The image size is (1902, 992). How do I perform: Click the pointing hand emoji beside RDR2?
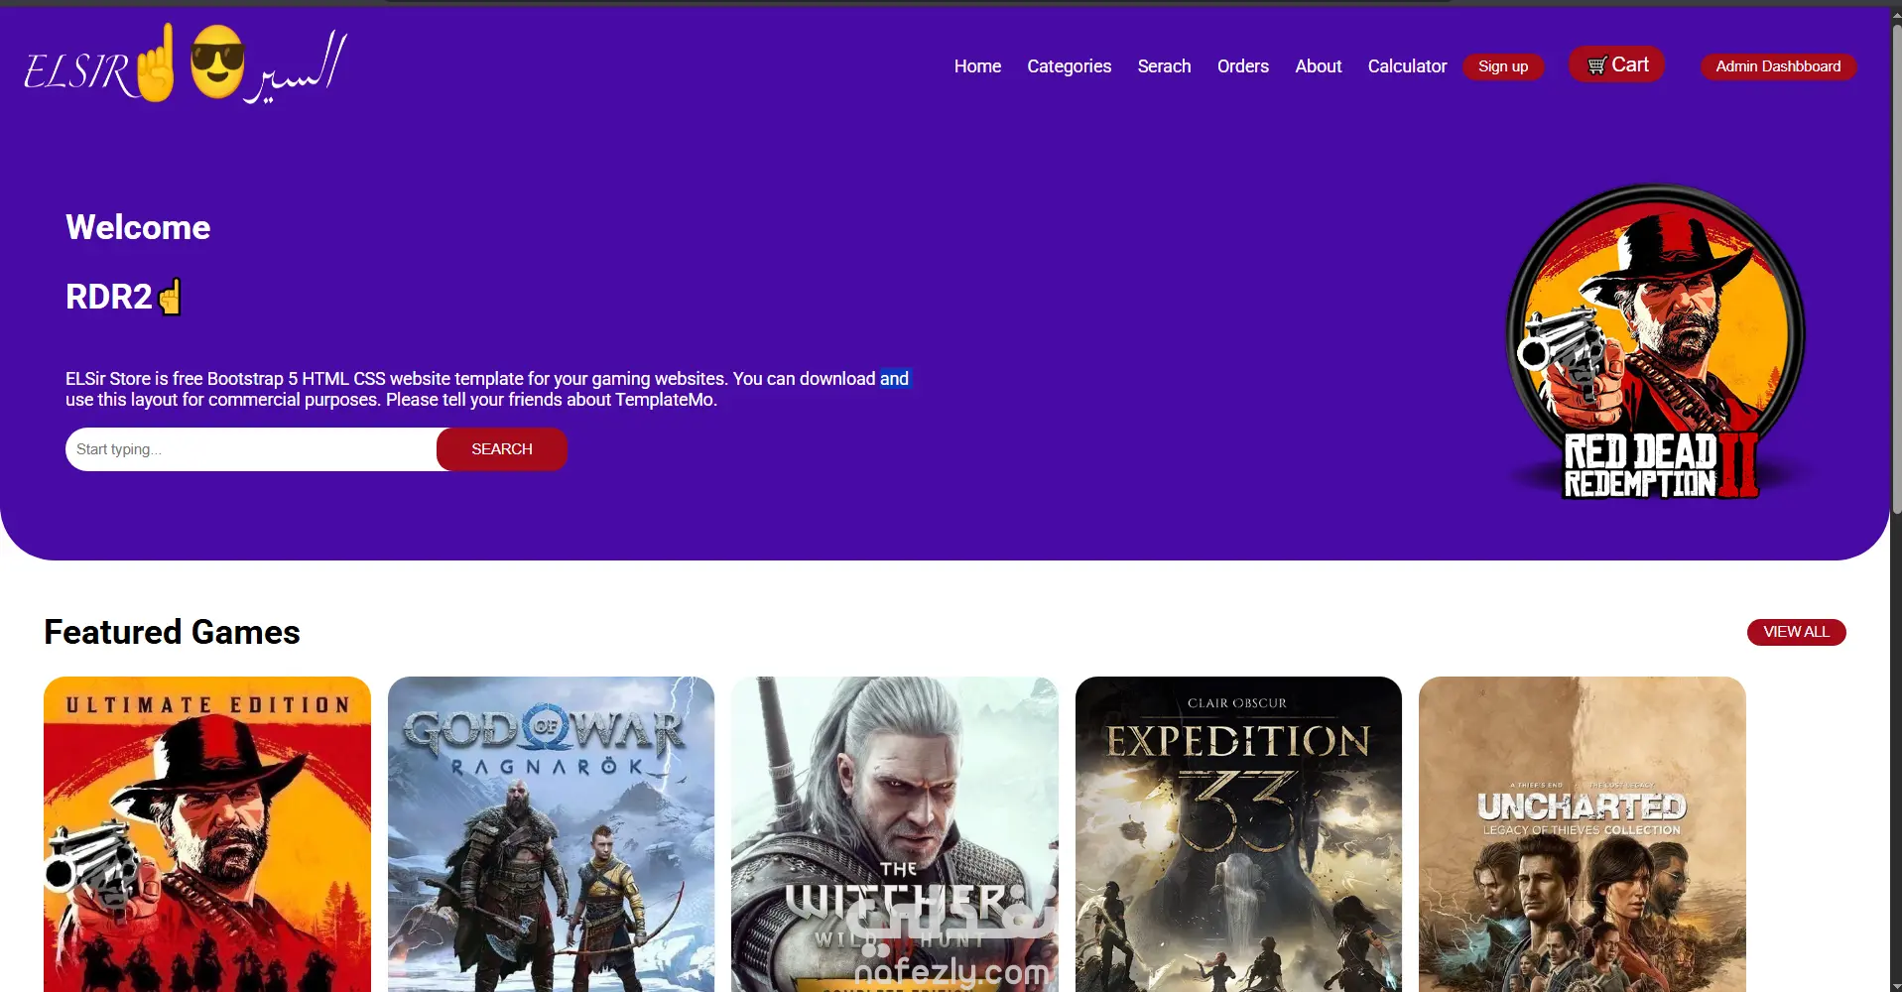(171, 296)
